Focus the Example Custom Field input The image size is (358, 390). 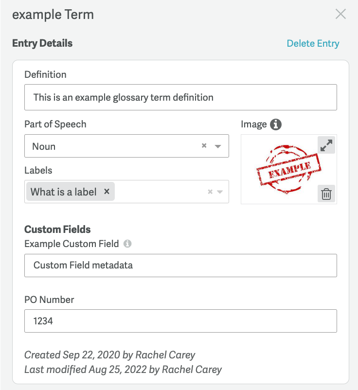point(180,266)
